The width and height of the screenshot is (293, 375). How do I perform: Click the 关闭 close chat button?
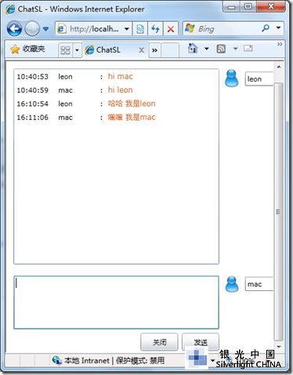(159, 342)
